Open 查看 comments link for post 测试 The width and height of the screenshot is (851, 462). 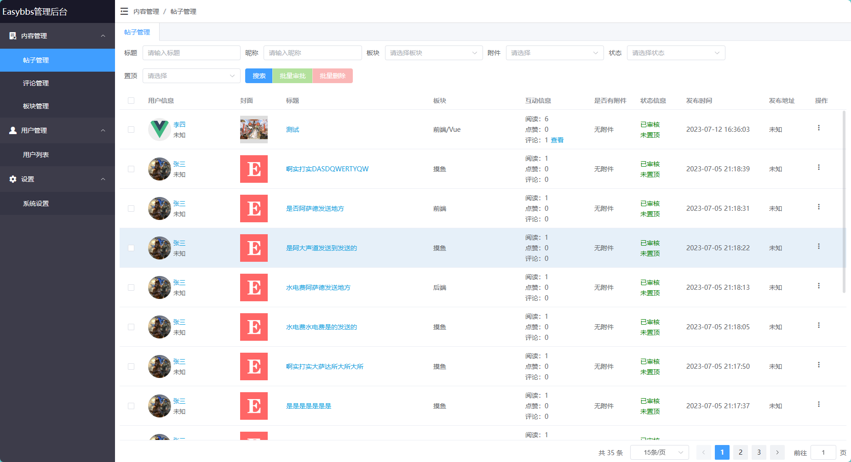(x=557, y=140)
